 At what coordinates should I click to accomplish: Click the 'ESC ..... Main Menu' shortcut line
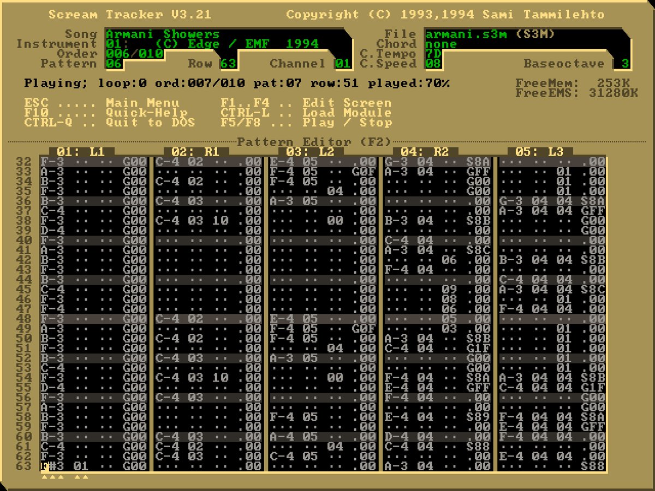pos(102,103)
